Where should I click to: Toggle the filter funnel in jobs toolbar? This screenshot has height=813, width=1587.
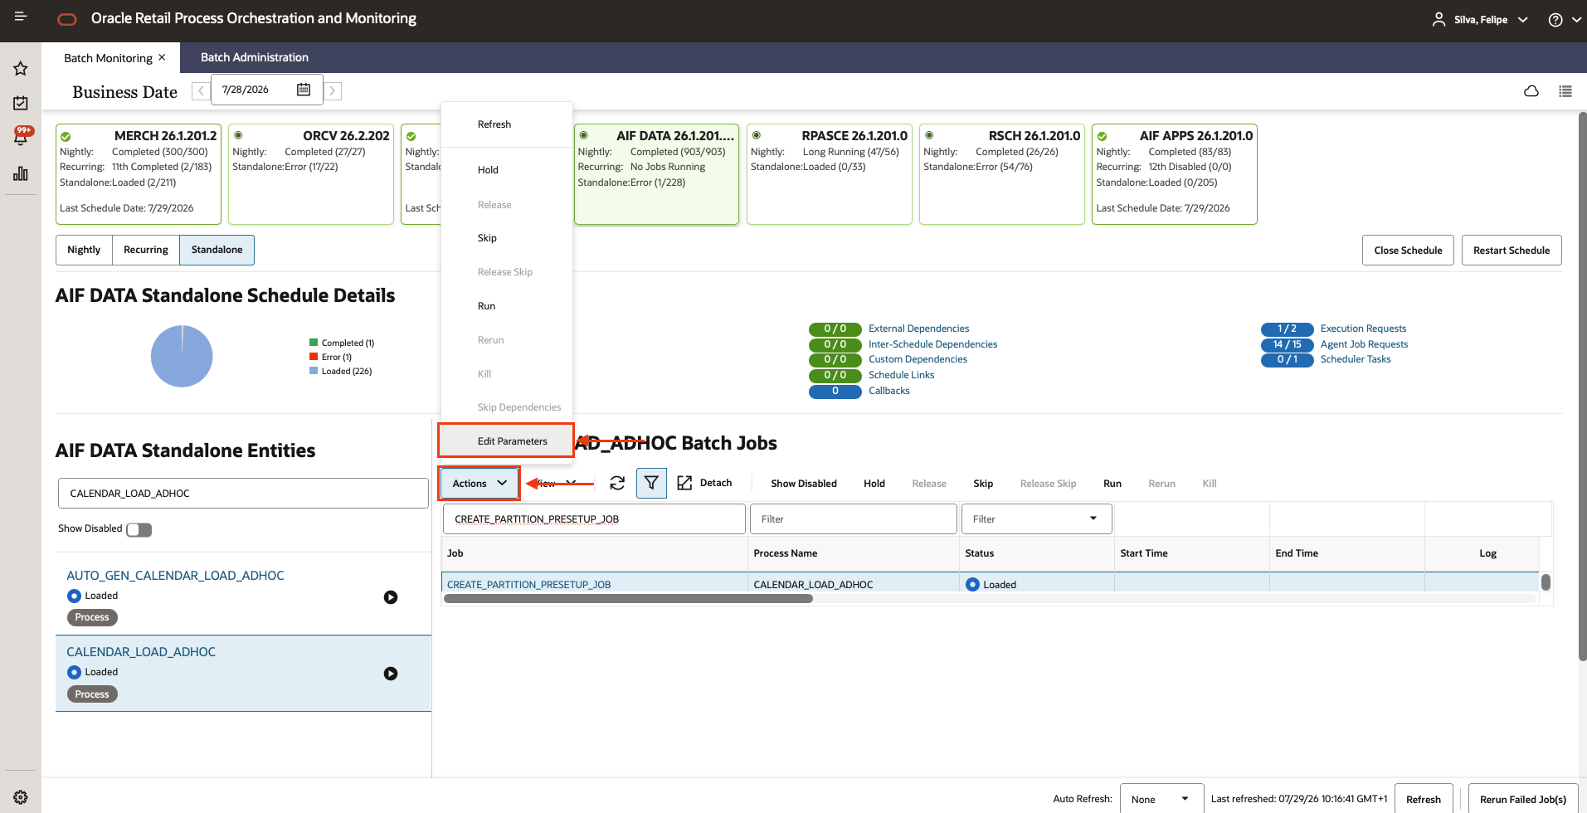651,483
